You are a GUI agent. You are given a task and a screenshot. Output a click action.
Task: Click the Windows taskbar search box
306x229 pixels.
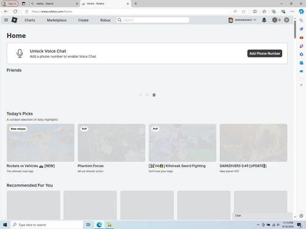47,225
